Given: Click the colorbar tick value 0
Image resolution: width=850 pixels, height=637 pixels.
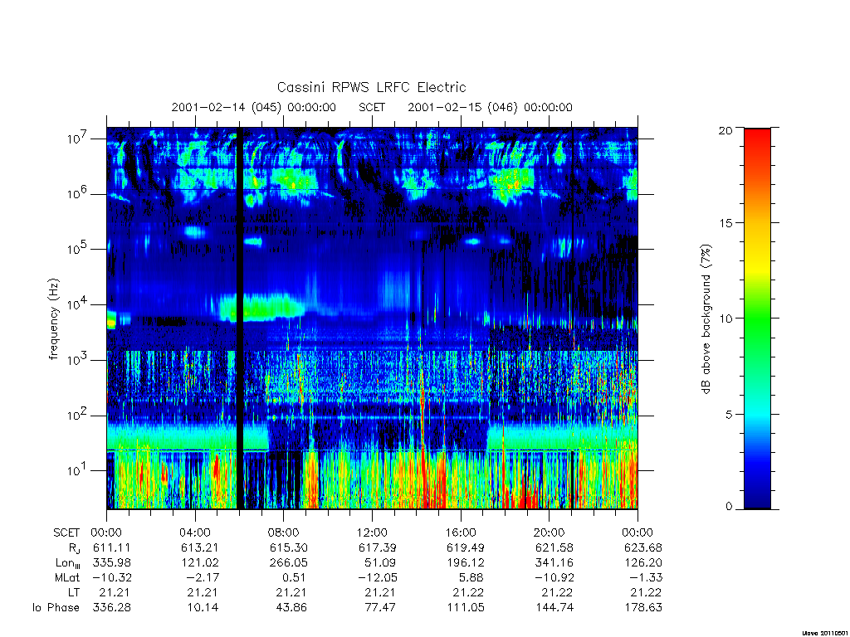Looking at the screenshot, I should coord(729,507).
